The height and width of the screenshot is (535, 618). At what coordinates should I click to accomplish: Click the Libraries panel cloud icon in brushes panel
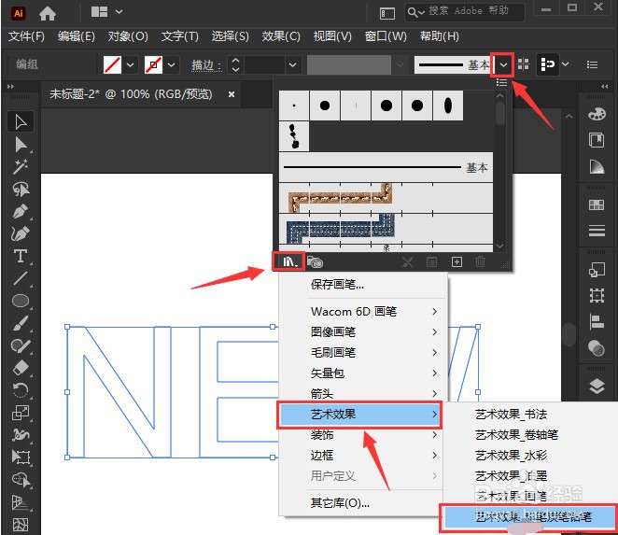[x=315, y=261]
